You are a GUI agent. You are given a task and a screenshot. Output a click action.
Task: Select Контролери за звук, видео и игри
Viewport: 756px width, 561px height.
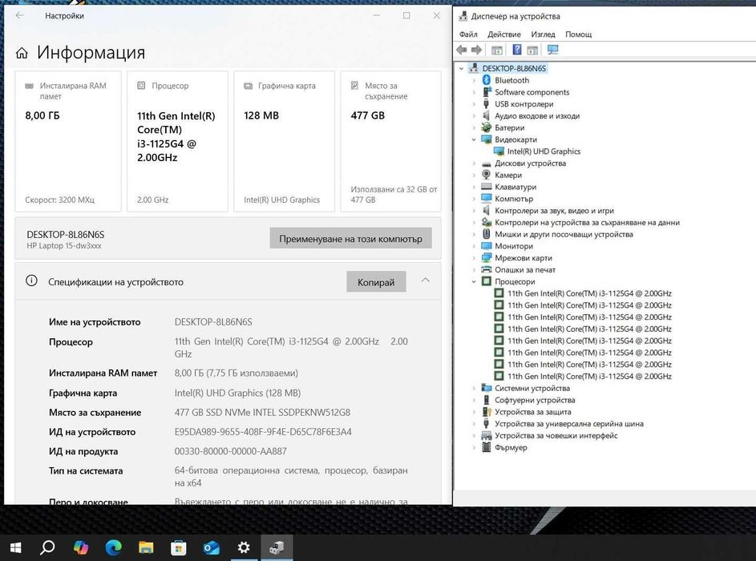(x=554, y=211)
